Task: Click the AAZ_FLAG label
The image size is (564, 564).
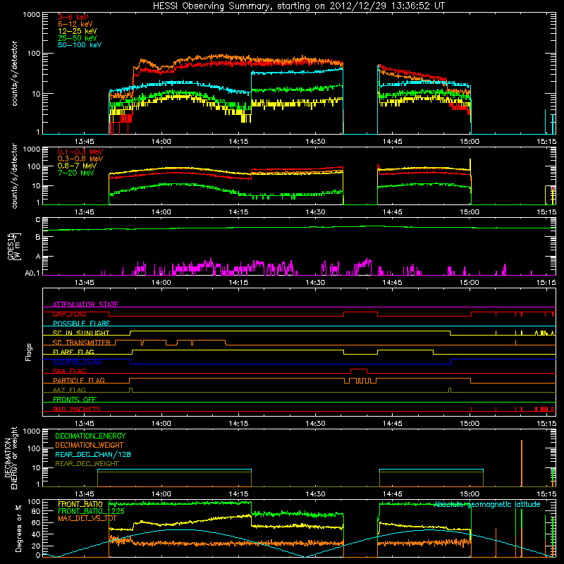Action: pos(69,390)
